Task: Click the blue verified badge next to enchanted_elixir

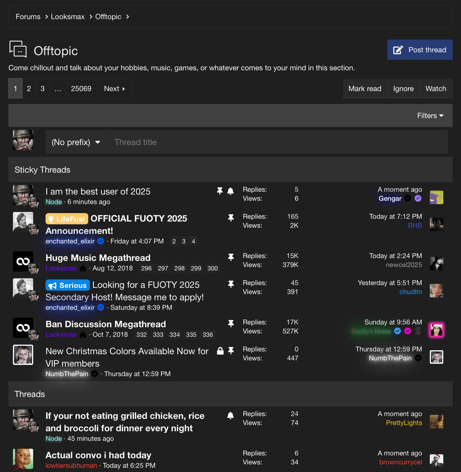Action: [101, 241]
